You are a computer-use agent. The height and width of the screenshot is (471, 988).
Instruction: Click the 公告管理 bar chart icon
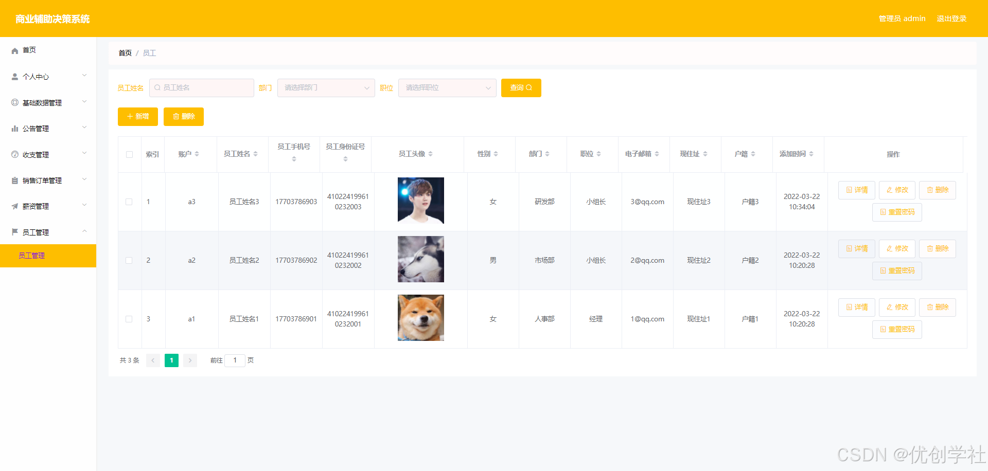[15, 129]
